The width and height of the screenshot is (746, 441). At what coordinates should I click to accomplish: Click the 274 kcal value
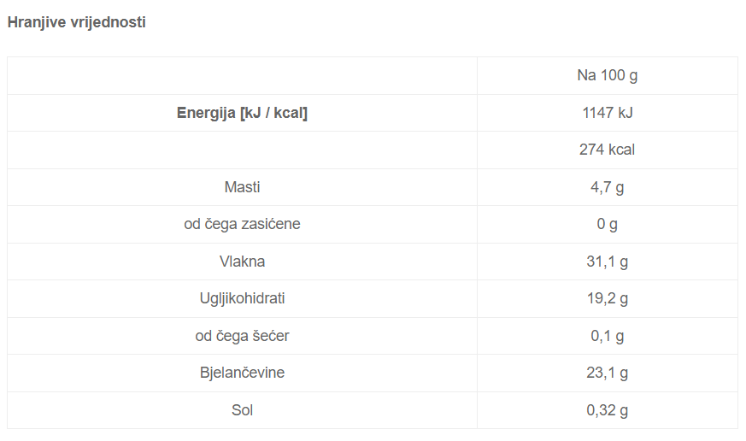point(607,150)
